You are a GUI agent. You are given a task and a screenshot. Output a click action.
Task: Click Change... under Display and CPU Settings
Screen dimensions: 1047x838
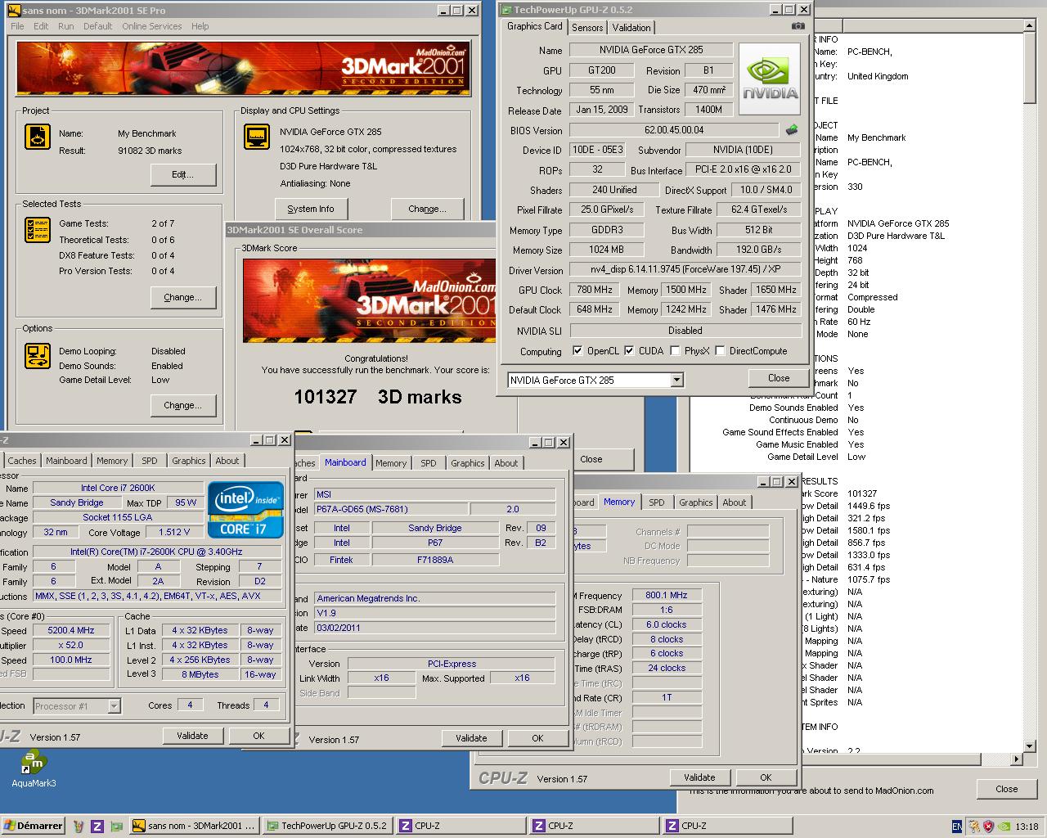coord(428,209)
